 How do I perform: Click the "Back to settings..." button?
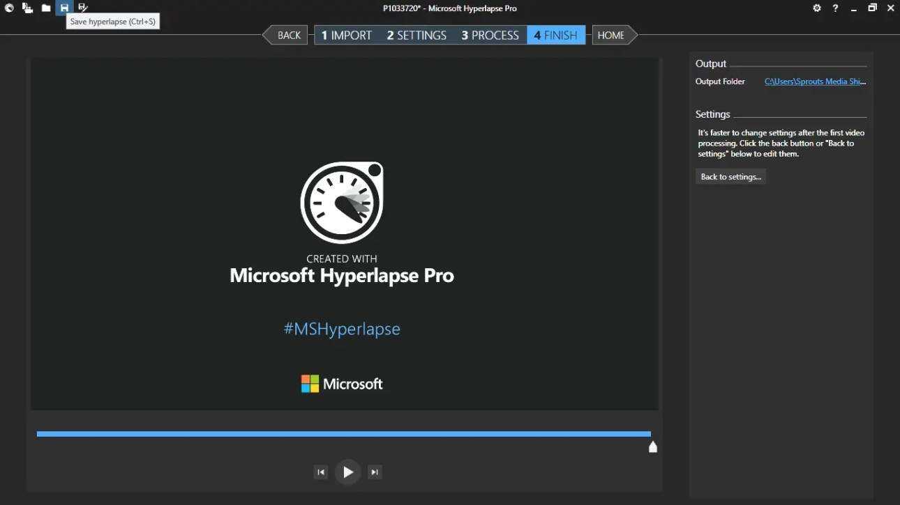pos(730,177)
